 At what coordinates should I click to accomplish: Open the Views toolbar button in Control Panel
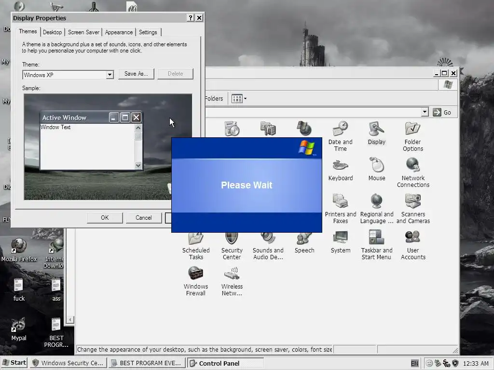(239, 99)
